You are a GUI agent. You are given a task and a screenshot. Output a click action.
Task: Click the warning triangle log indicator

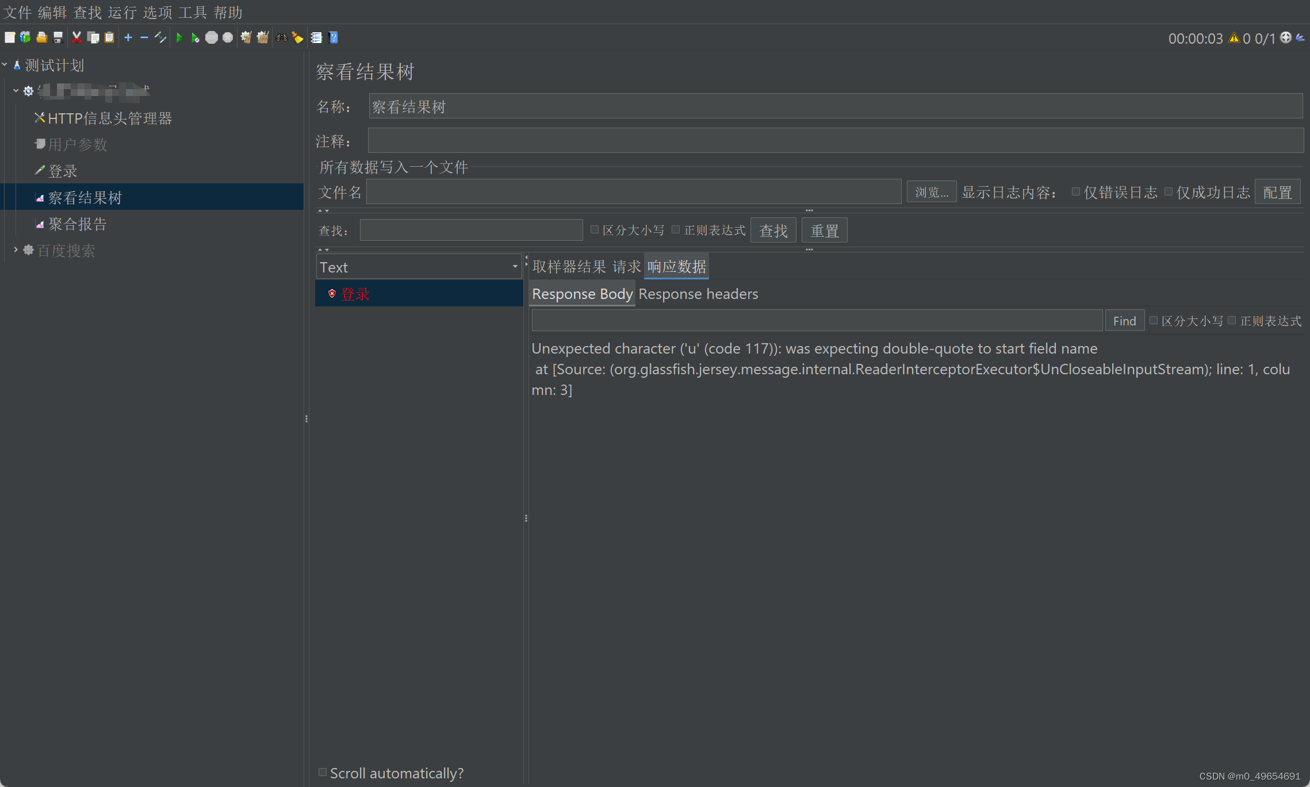pyautogui.click(x=1234, y=38)
